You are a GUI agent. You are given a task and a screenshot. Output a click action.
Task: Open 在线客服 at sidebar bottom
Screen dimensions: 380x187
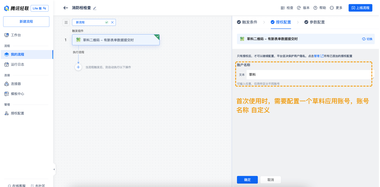point(17,185)
